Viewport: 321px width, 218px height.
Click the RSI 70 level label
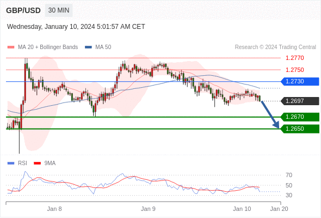click(289, 175)
